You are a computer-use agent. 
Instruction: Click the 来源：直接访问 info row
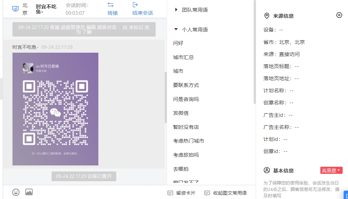pyautogui.click(x=281, y=54)
